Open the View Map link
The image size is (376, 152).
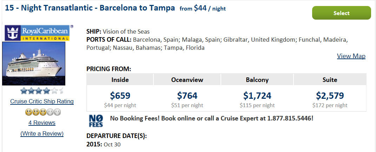click(351, 56)
